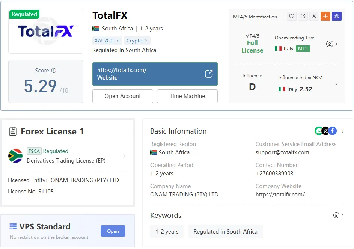Click the green Regulated label beside FSCA
Screen dimensions: 354x249
[56, 151]
